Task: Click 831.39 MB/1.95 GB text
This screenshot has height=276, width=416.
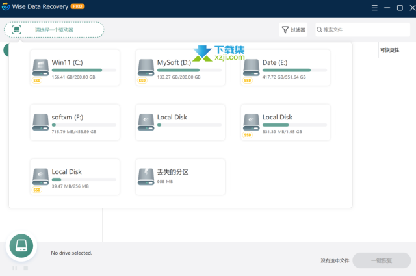Action: tap(282, 132)
